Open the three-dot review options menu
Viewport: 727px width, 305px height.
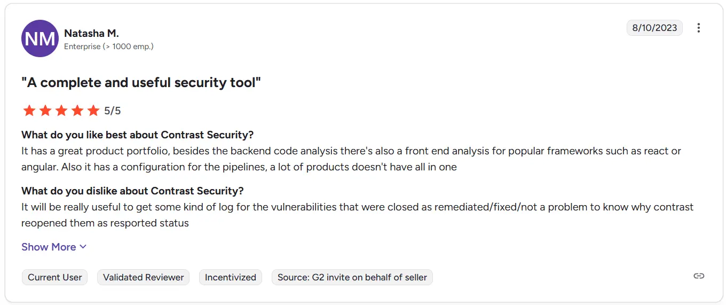pyautogui.click(x=698, y=28)
